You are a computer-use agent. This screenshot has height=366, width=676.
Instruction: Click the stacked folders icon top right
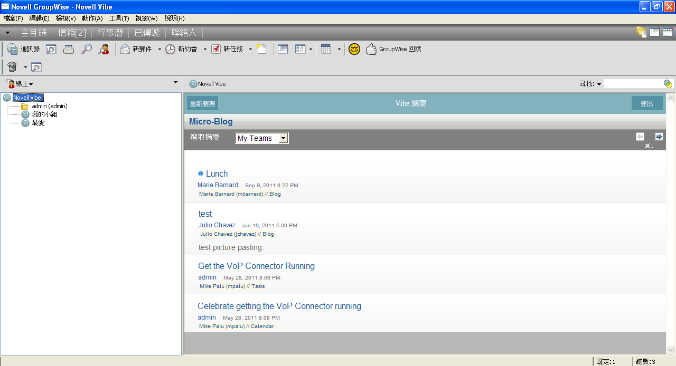pyautogui.click(x=642, y=32)
